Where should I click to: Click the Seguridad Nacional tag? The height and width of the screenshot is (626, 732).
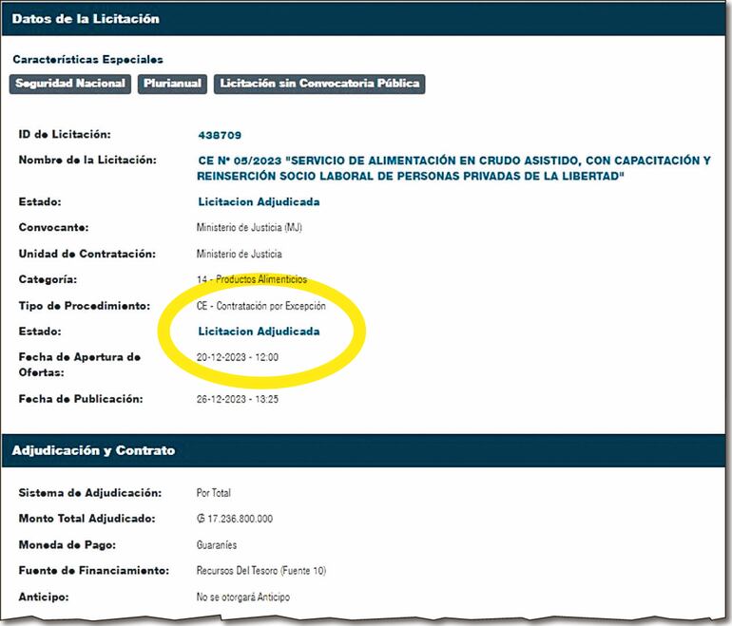(71, 84)
